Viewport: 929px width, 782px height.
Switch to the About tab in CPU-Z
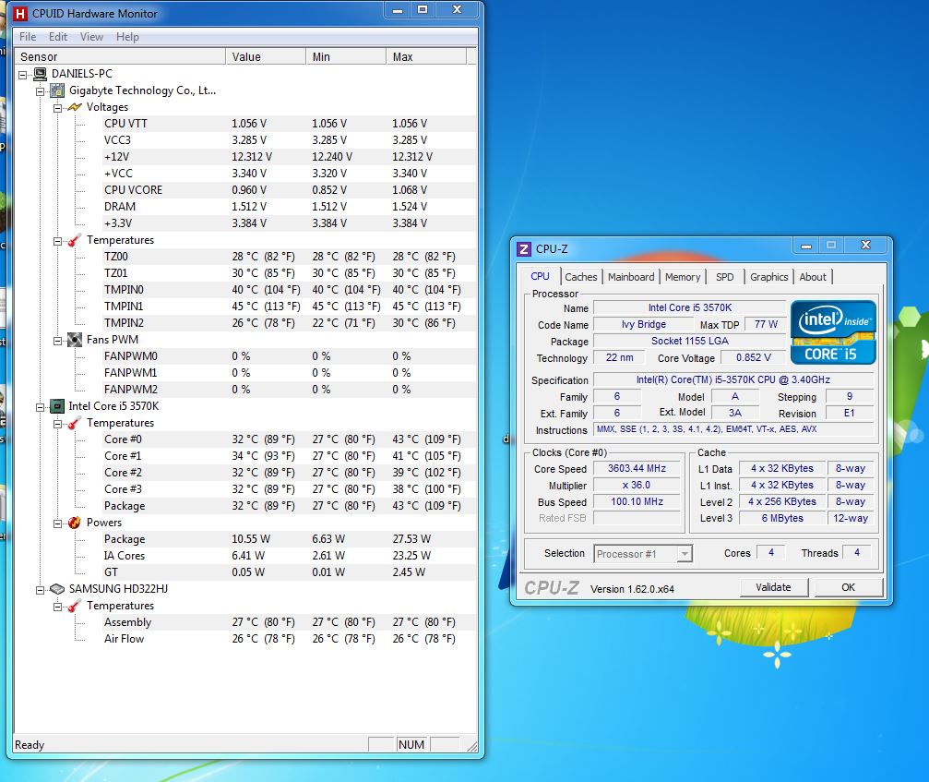tap(812, 277)
